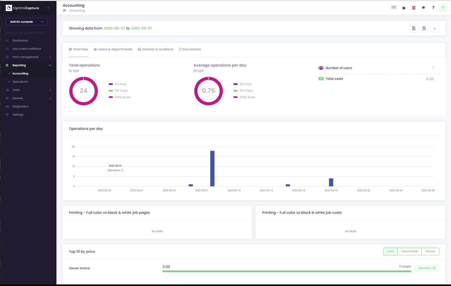Viewport: 451px width, 286px height.
Task: Open Document workflows in sidebar
Action: (27, 49)
